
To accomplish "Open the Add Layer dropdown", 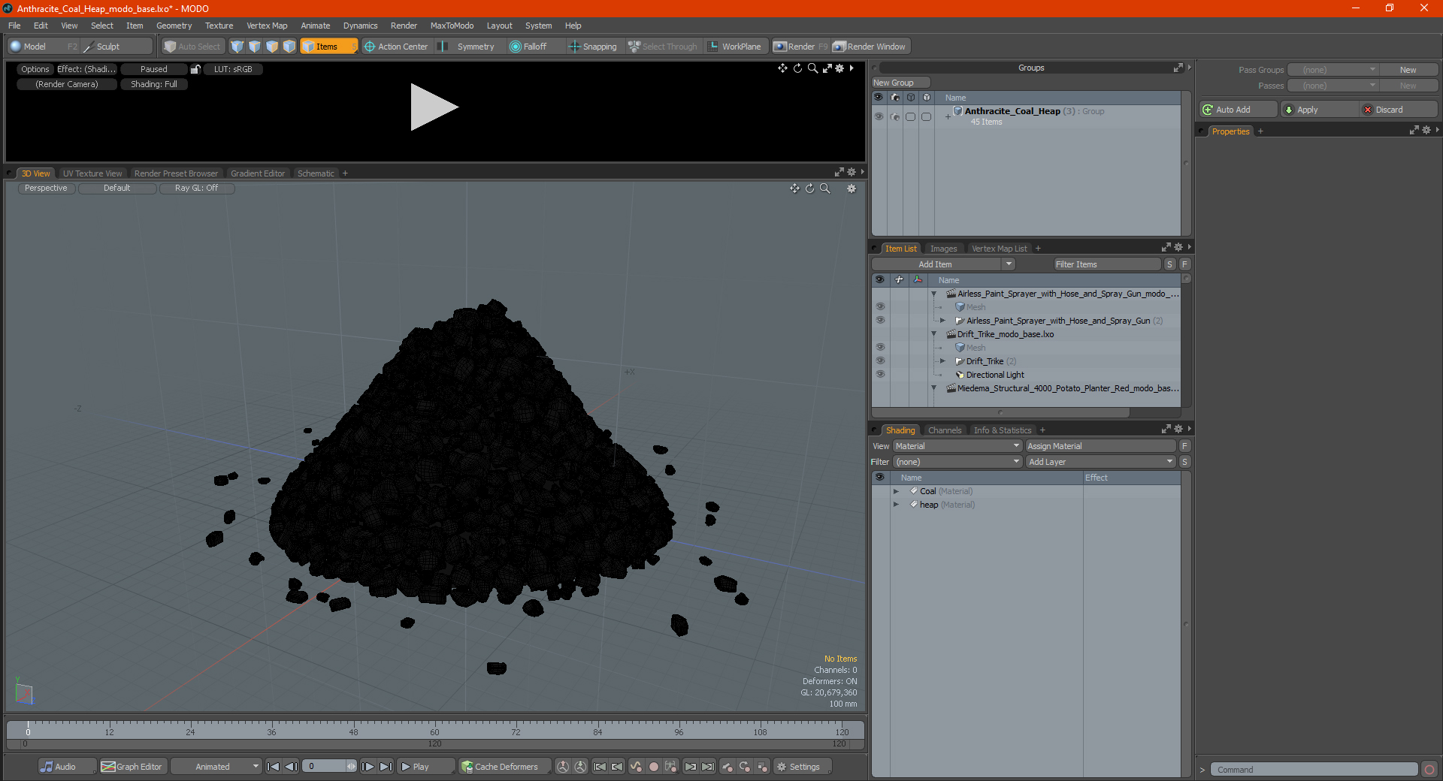I will [x=1100, y=462].
